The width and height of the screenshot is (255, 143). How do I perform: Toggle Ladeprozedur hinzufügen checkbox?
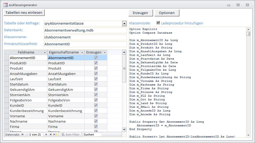coord(158,23)
